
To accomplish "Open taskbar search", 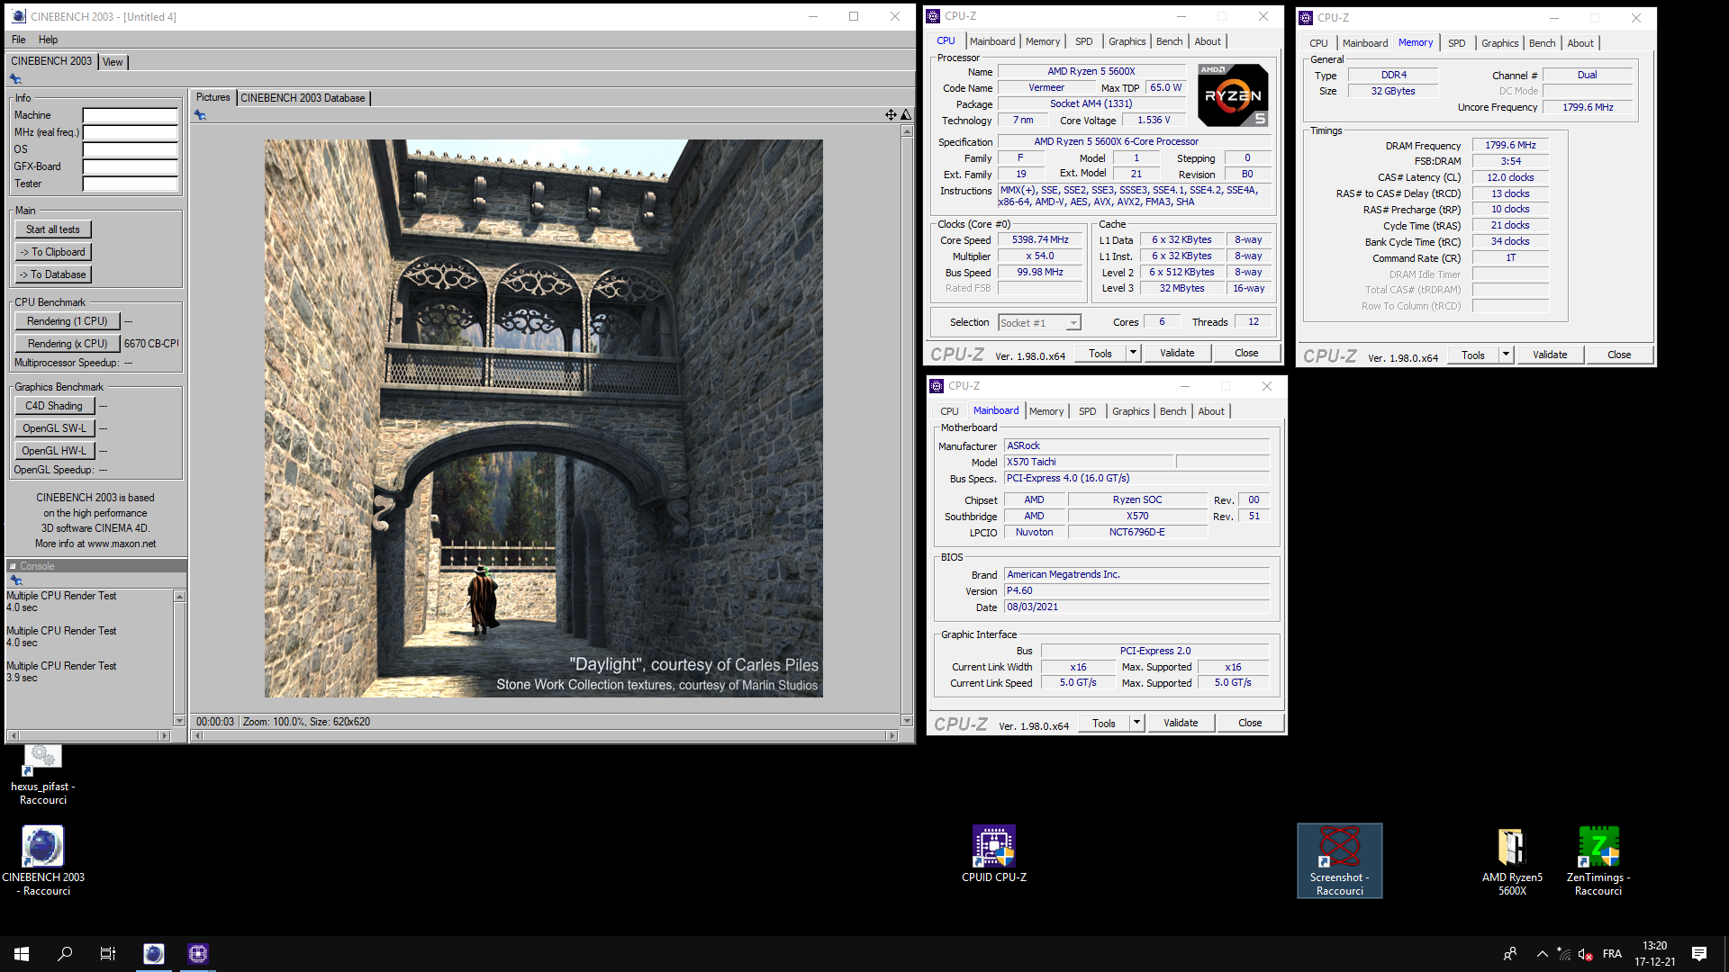I will click(x=65, y=954).
